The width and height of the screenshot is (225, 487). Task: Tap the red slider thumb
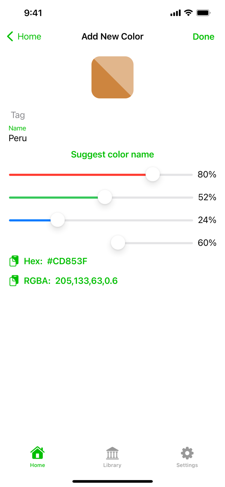pyautogui.click(x=153, y=174)
